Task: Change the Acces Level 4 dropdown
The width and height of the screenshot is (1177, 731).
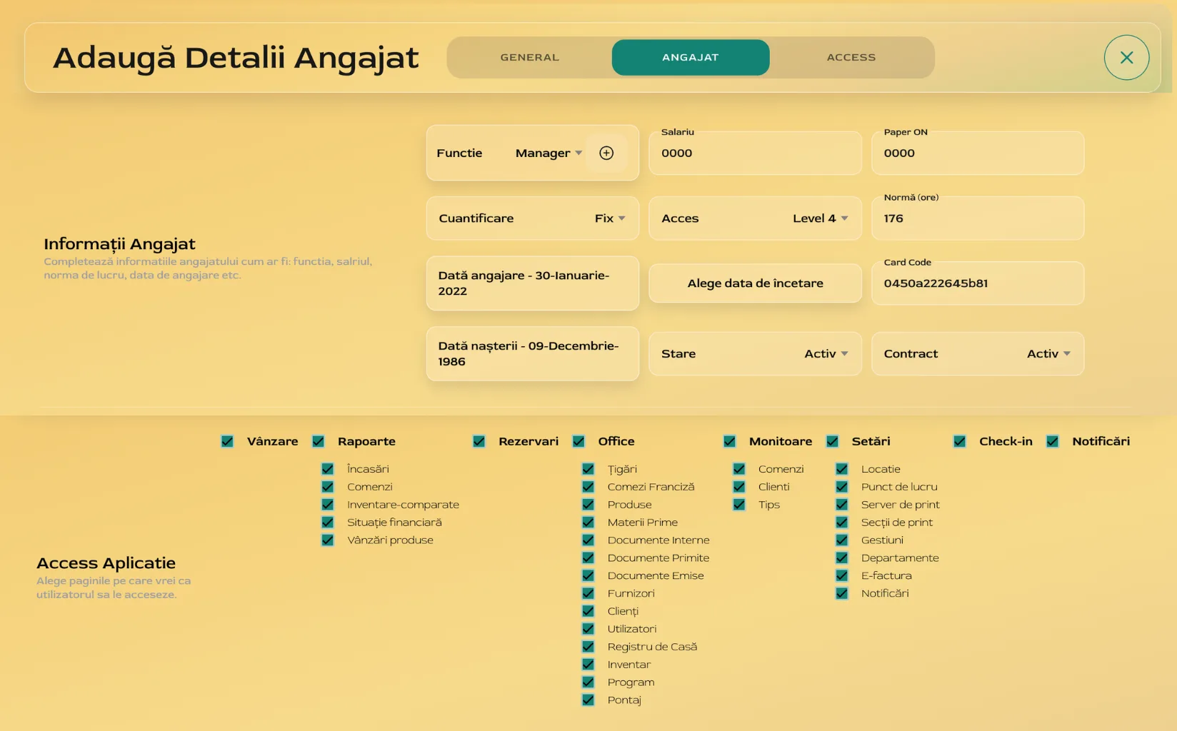Action: tap(819, 218)
